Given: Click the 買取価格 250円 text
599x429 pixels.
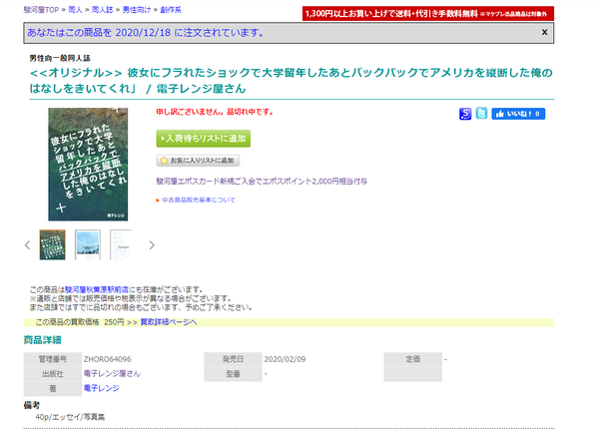Looking at the screenshot, I should (80, 322).
